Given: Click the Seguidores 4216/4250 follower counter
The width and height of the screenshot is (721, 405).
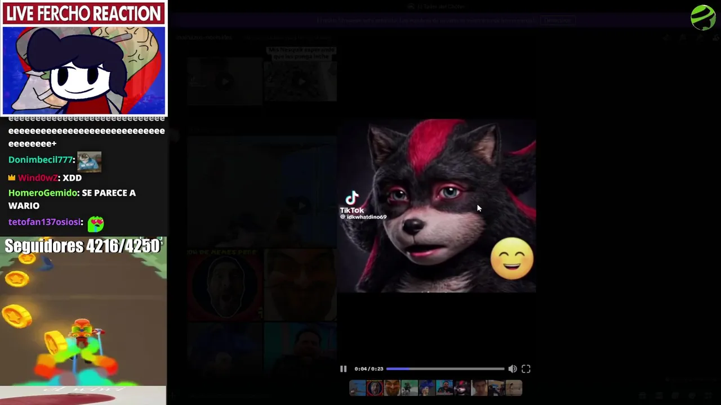Looking at the screenshot, I should 82,246.
